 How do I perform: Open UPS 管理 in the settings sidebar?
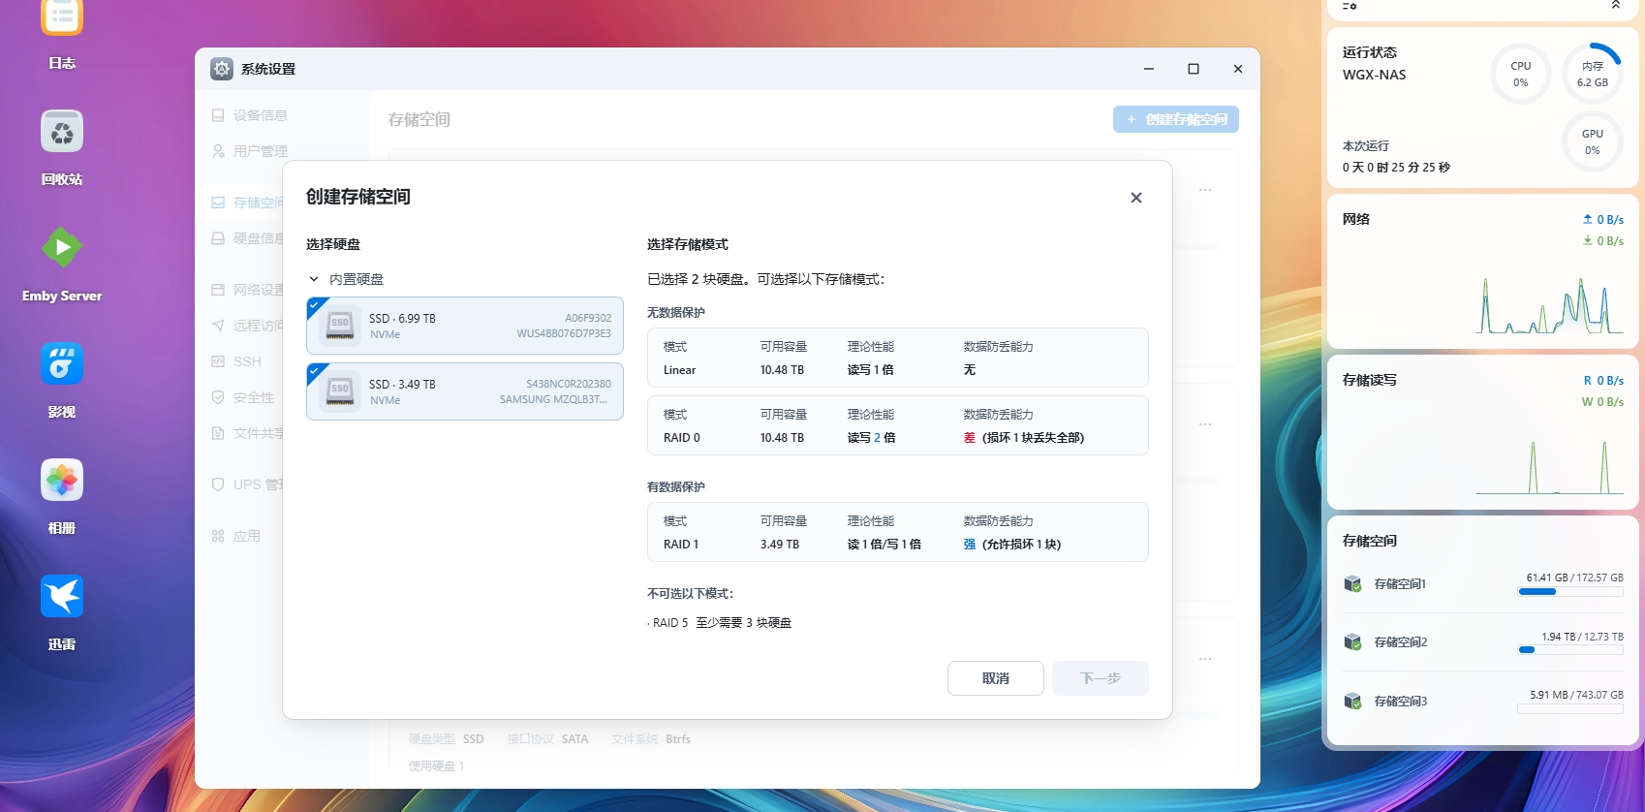pyautogui.click(x=247, y=484)
